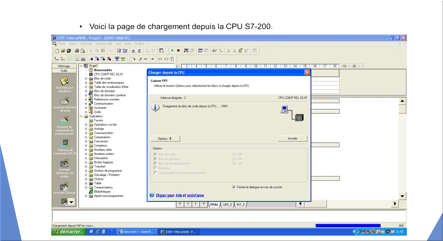
Task: Click the démarrer Start button
Action: click(x=69, y=232)
